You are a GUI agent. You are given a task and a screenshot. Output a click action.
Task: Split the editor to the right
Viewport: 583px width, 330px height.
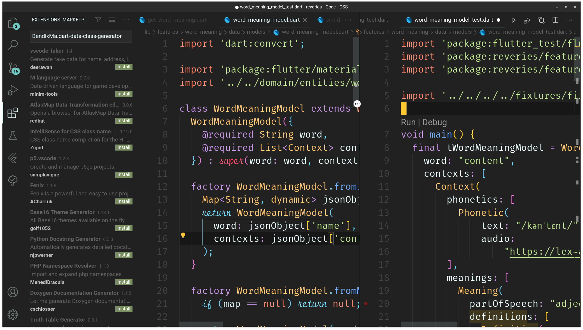click(555, 20)
